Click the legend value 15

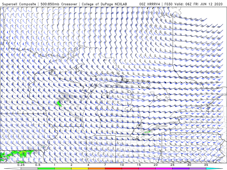click(x=139, y=165)
